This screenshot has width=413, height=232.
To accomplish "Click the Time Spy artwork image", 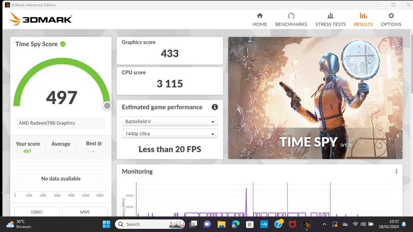I will [315, 98].
